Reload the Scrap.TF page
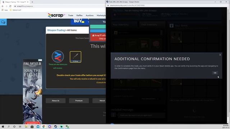 pyautogui.click(x=10, y=6)
